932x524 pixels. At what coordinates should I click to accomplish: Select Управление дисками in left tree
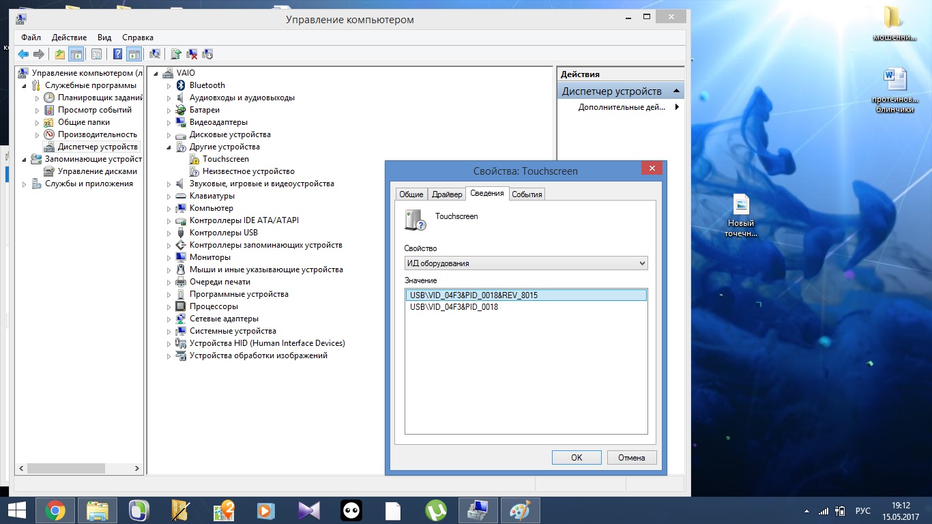(98, 171)
